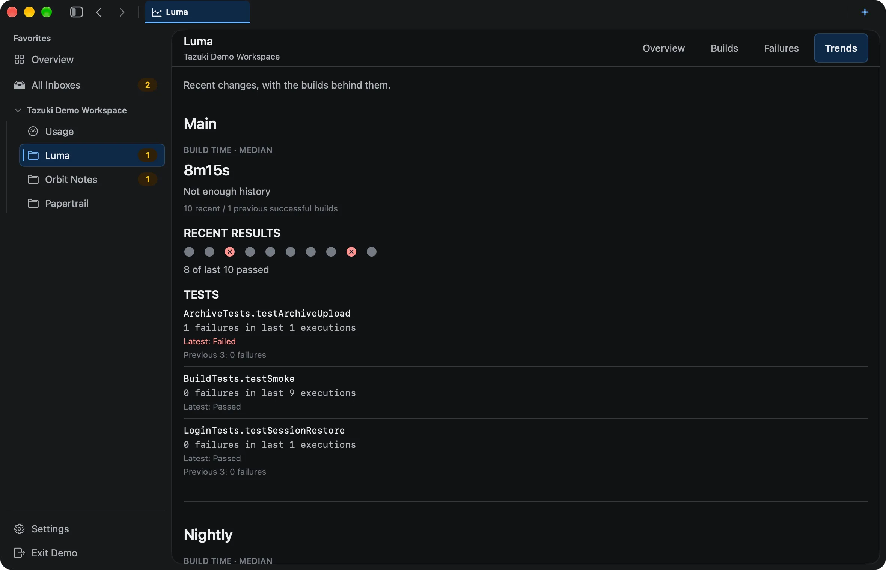Screen dimensions: 886x570
Task: Click the Settings gear icon
Action: pos(19,529)
